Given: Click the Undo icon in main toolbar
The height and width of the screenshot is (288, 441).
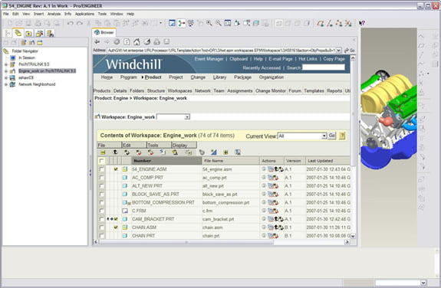Looking at the screenshot, I should (71, 23).
